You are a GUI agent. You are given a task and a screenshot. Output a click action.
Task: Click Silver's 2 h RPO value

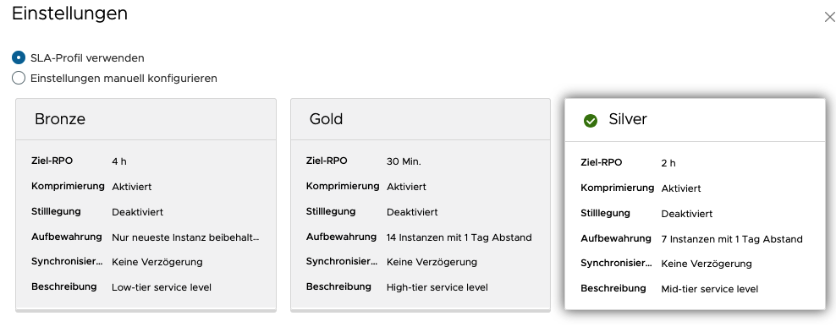pyautogui.click(x=668, y=163)
